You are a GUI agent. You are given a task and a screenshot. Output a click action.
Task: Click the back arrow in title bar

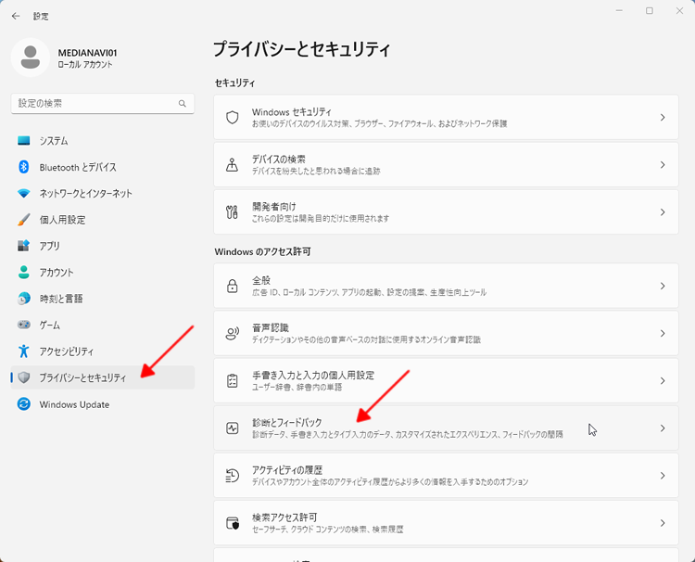tap(16, 16)
